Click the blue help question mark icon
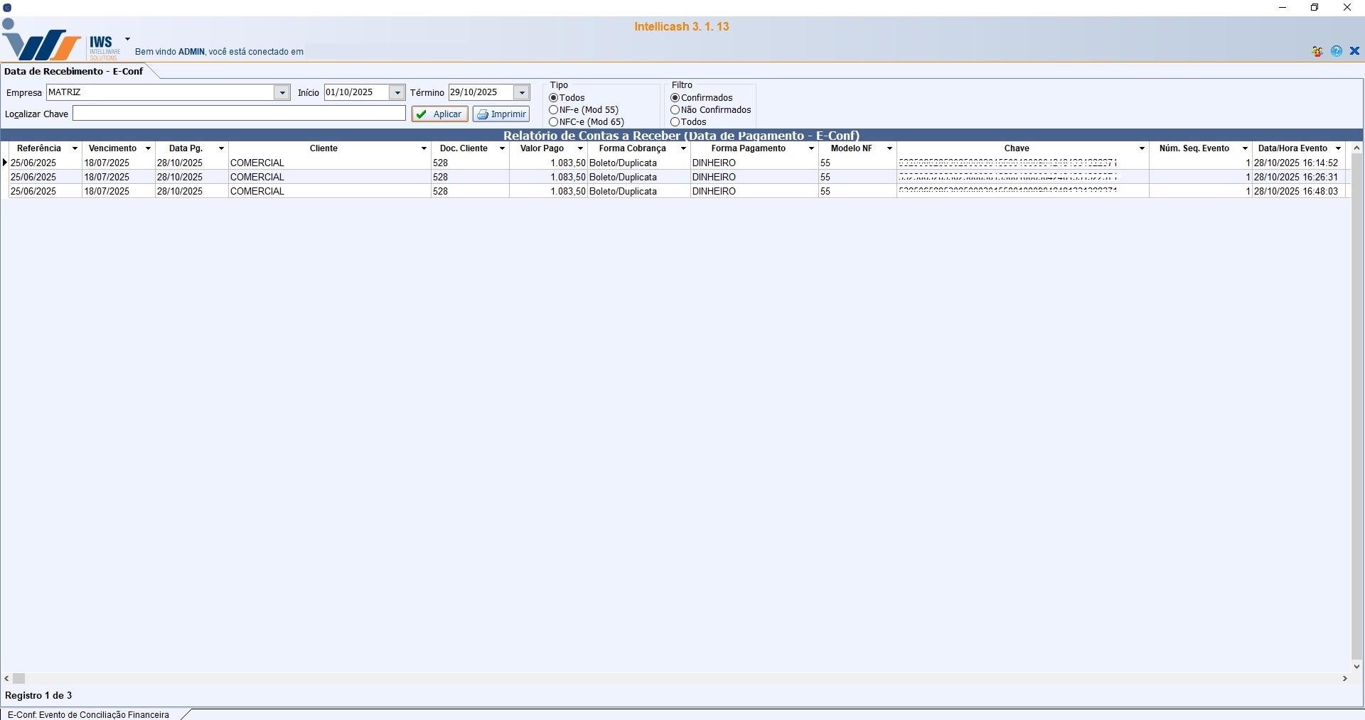The height and width of the screenshot is (720, 1365). tap(1337, 51)
